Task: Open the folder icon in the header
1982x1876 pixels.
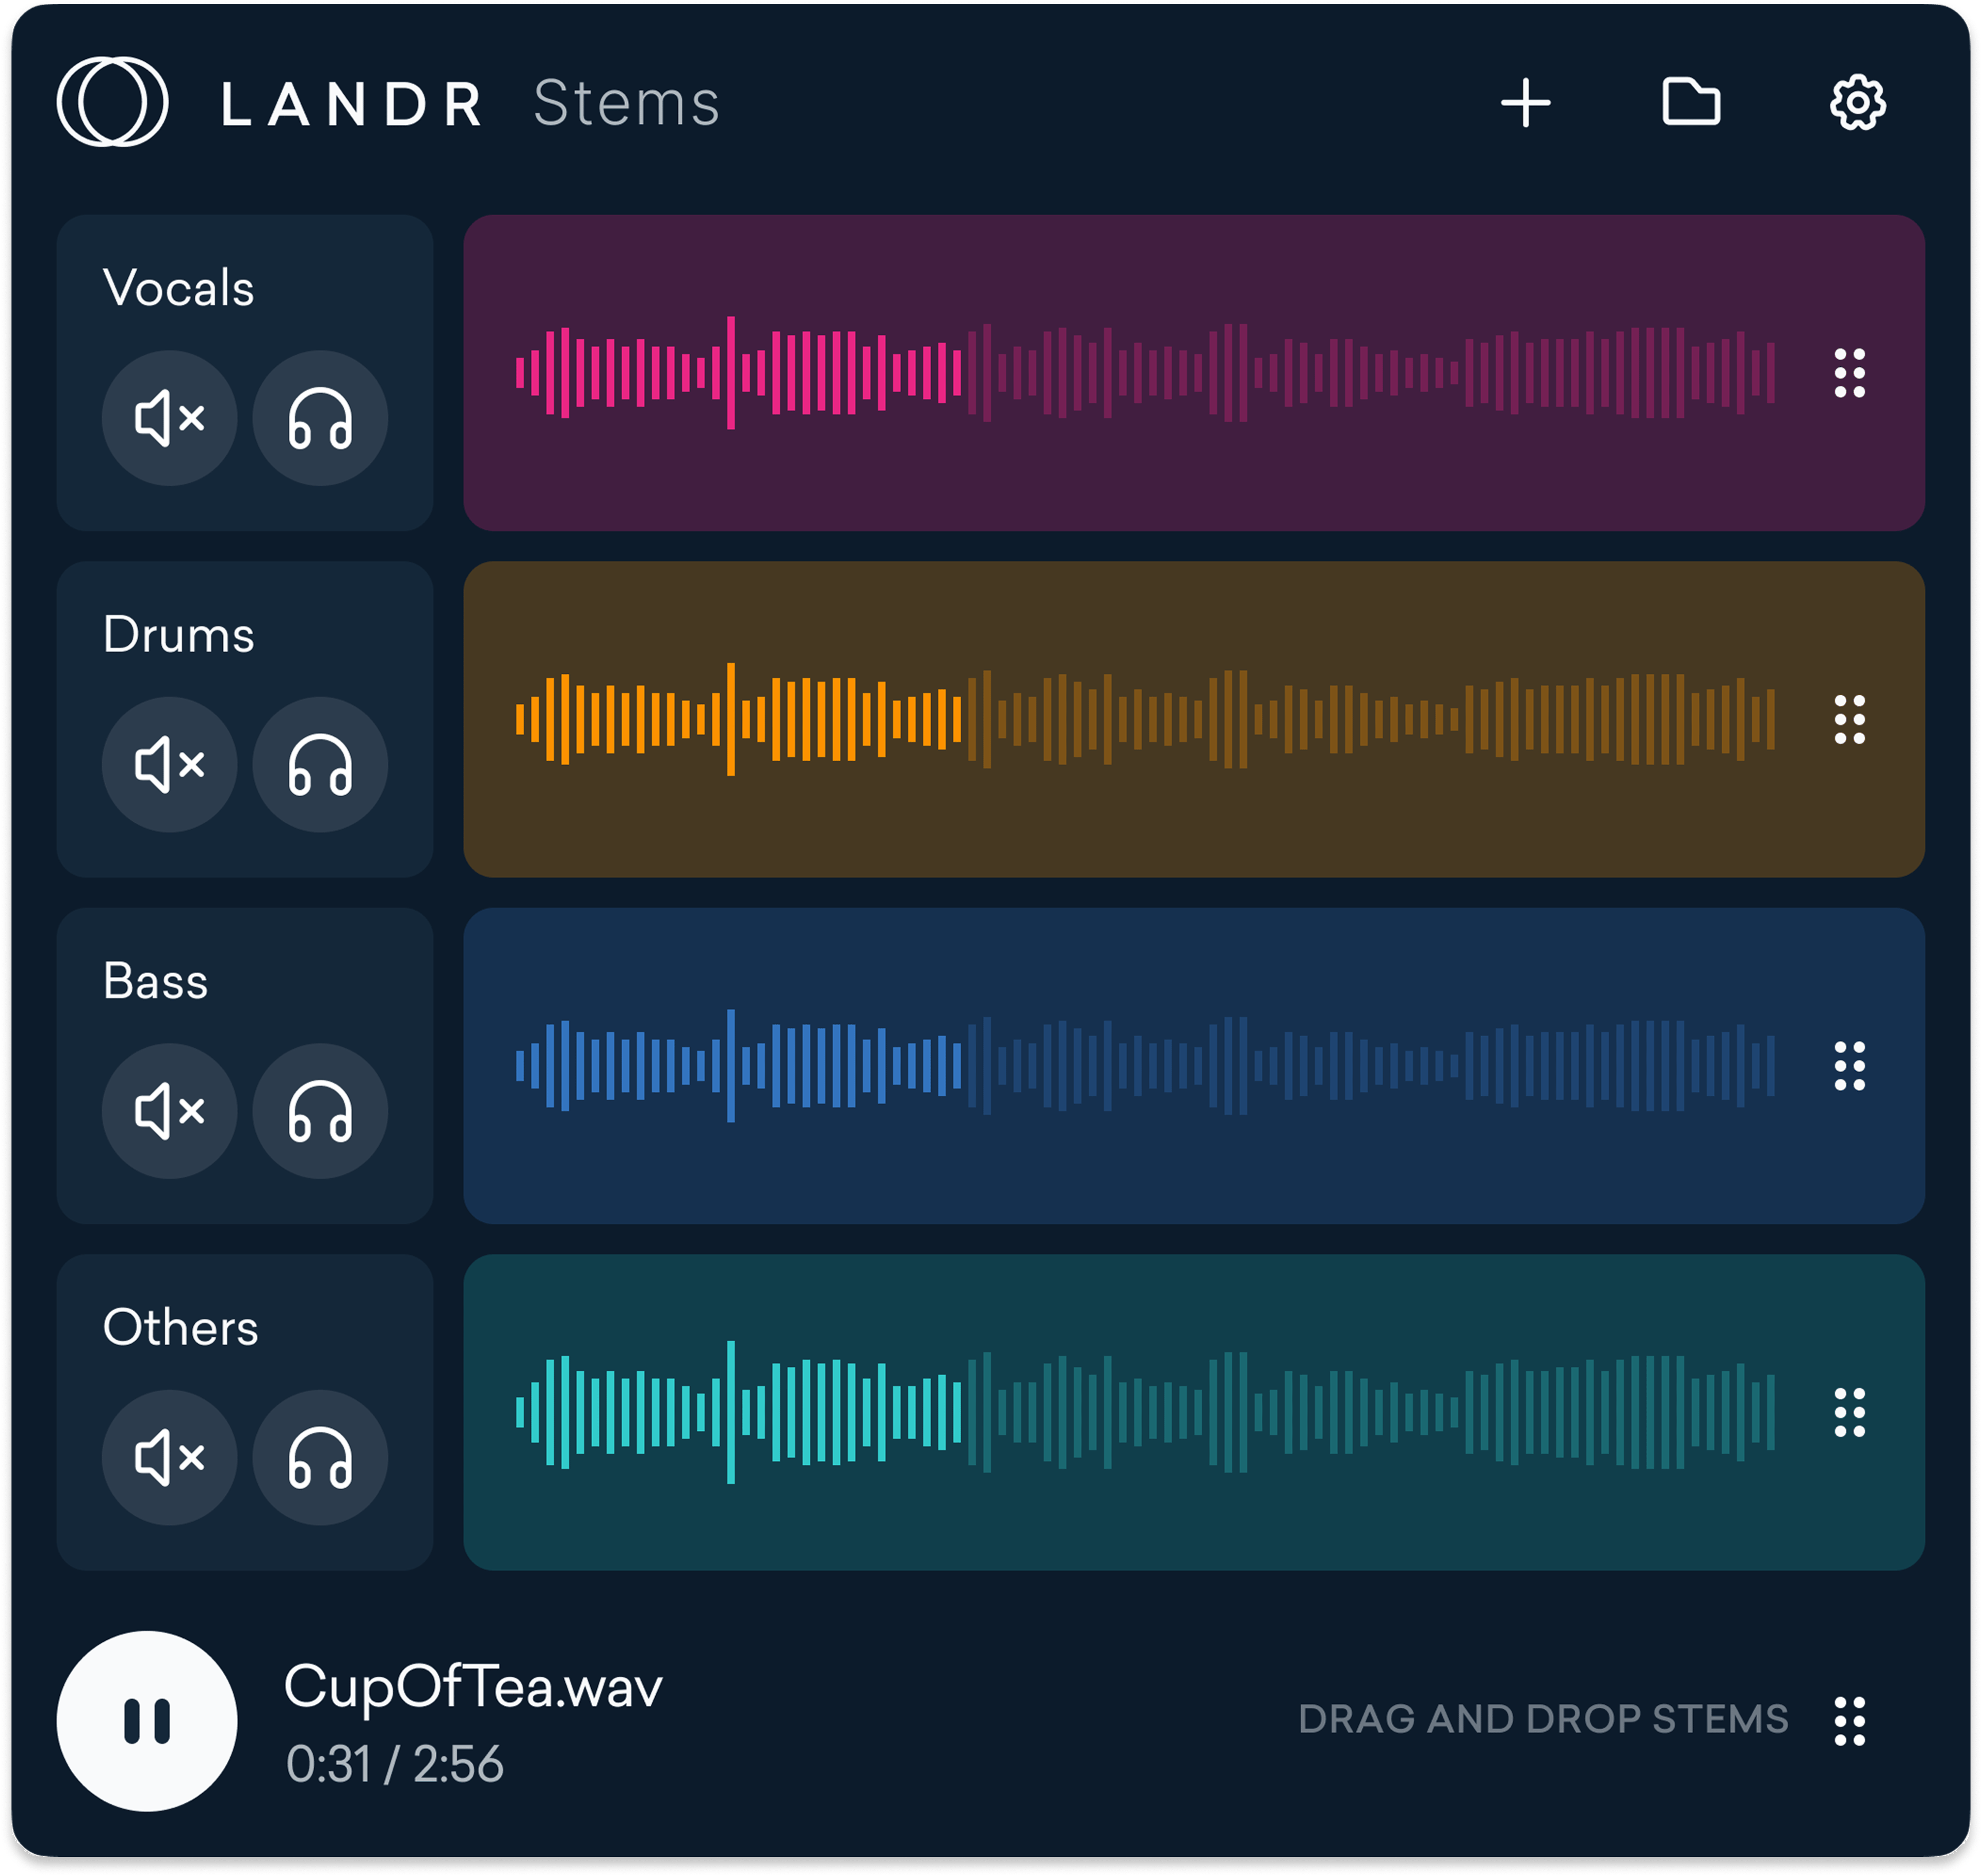Action: (x=1691, y=102)
